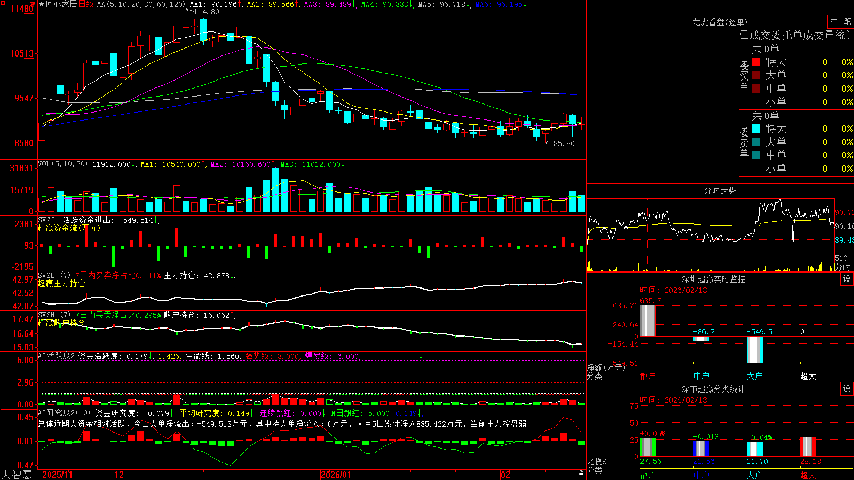Open VOL(5,10,20) indicator label

[62, 164]
